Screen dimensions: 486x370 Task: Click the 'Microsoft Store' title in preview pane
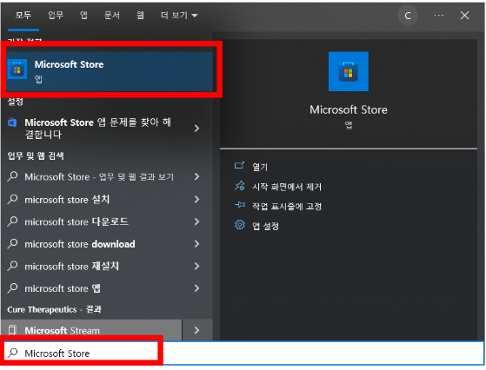click(349, 109)
